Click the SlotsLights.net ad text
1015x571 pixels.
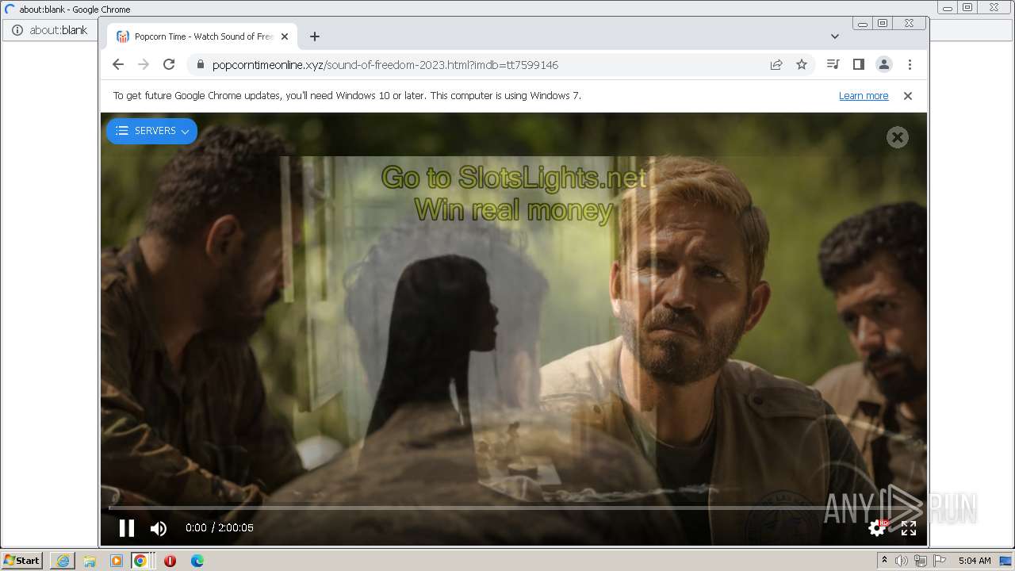(514, 194)
